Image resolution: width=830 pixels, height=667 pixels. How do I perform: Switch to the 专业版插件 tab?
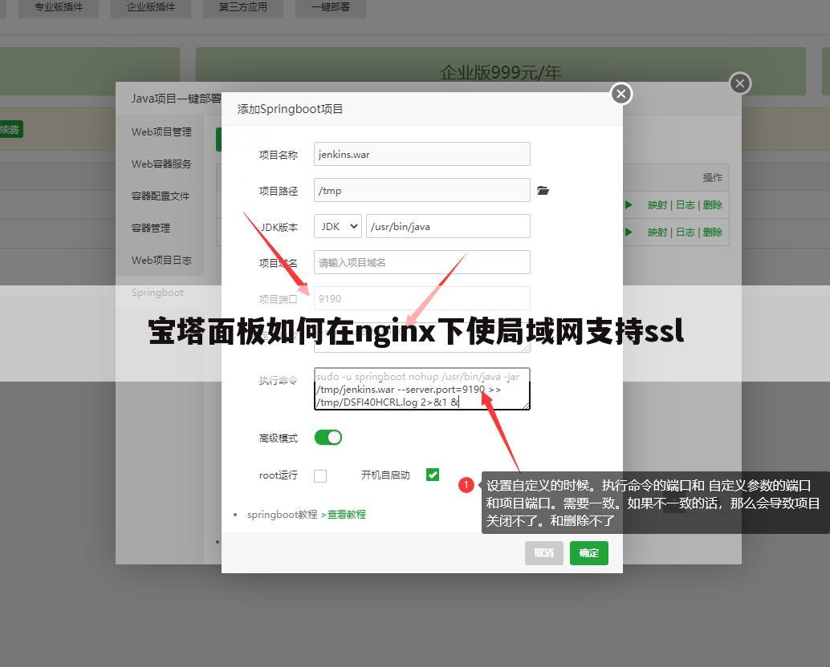point(59,7)
